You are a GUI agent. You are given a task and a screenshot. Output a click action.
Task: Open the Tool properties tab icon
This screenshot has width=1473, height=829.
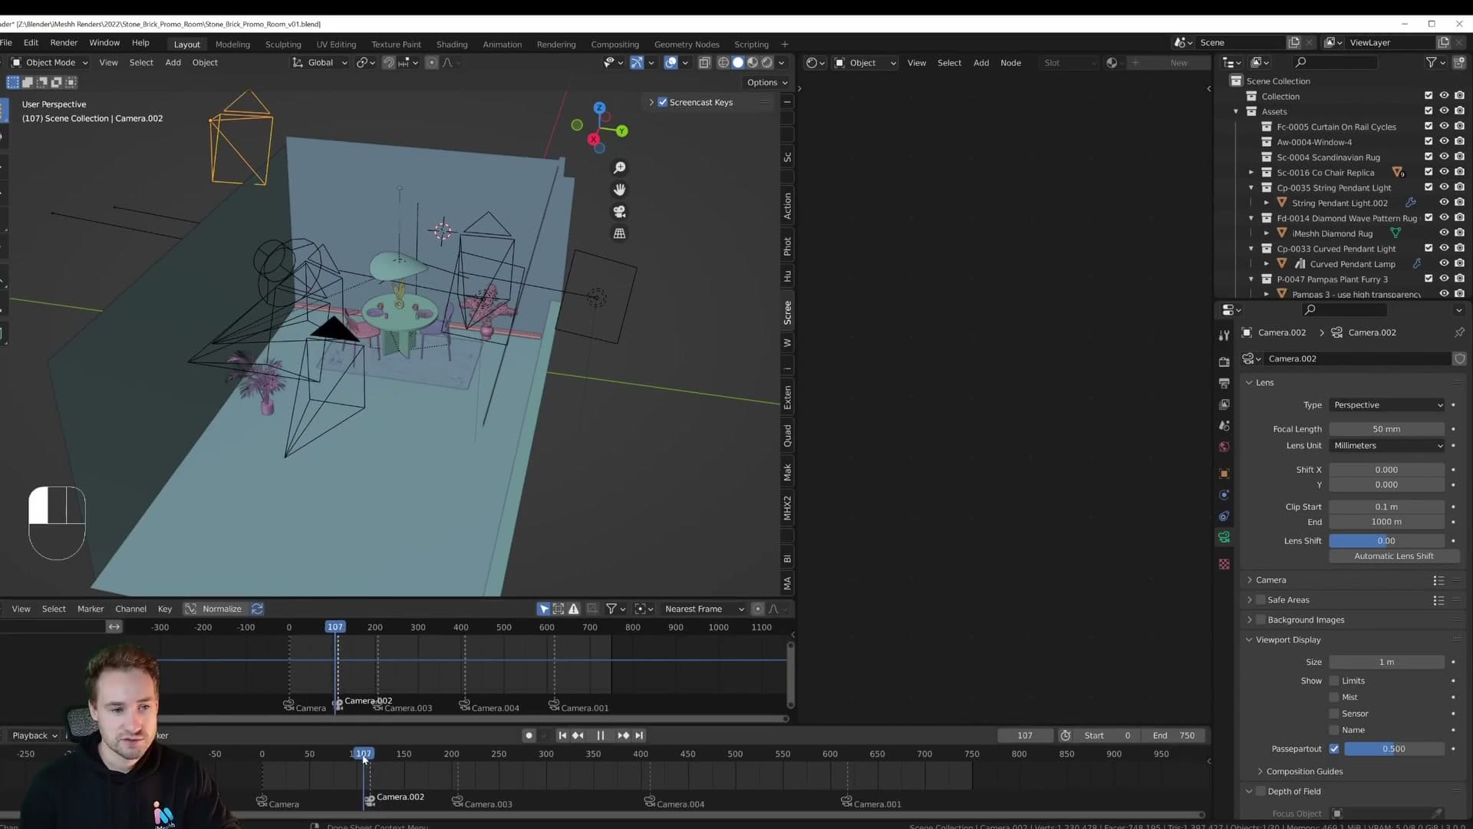1224,335
